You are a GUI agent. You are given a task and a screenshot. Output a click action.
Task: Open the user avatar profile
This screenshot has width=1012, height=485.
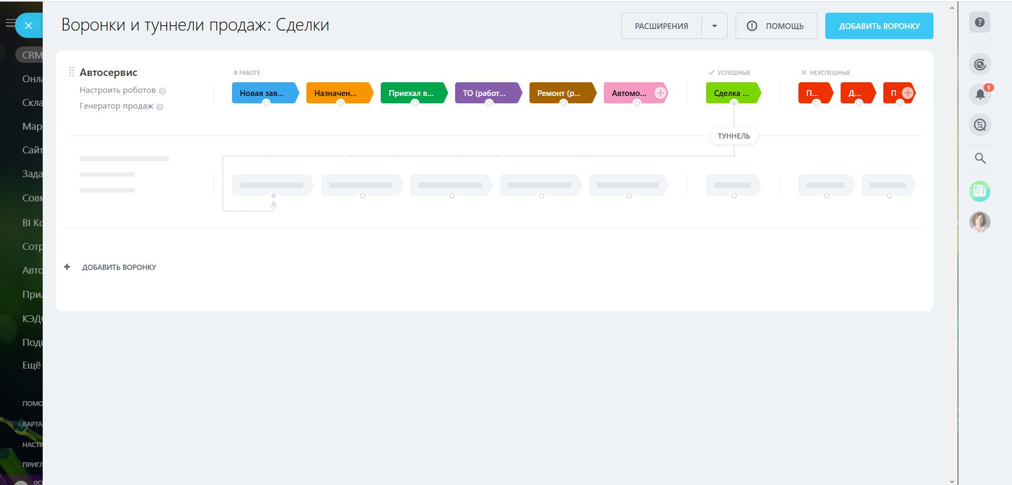tap(979, 222)
